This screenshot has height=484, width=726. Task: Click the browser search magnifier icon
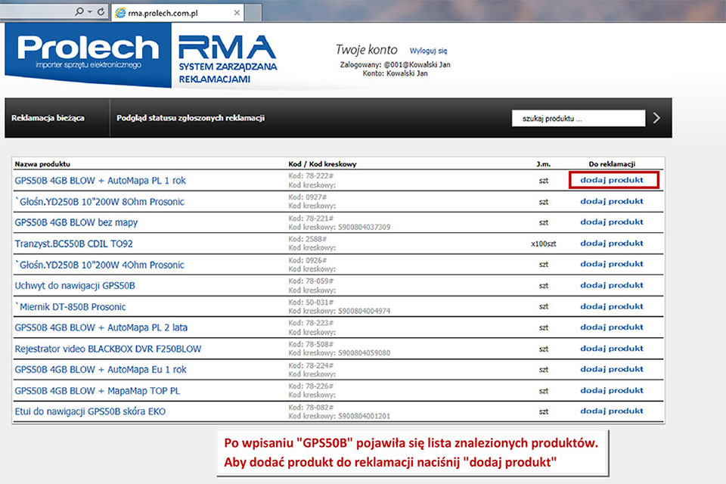[x=79, y=11]
